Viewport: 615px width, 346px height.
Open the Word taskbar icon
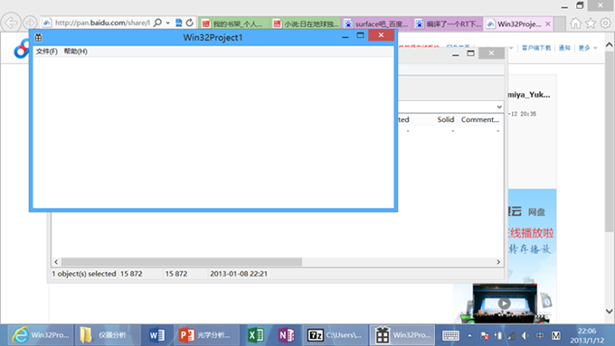click(157, 335)
